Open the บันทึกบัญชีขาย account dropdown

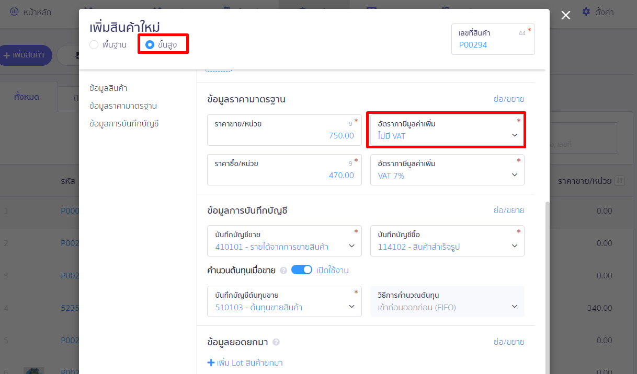(284, 241)
